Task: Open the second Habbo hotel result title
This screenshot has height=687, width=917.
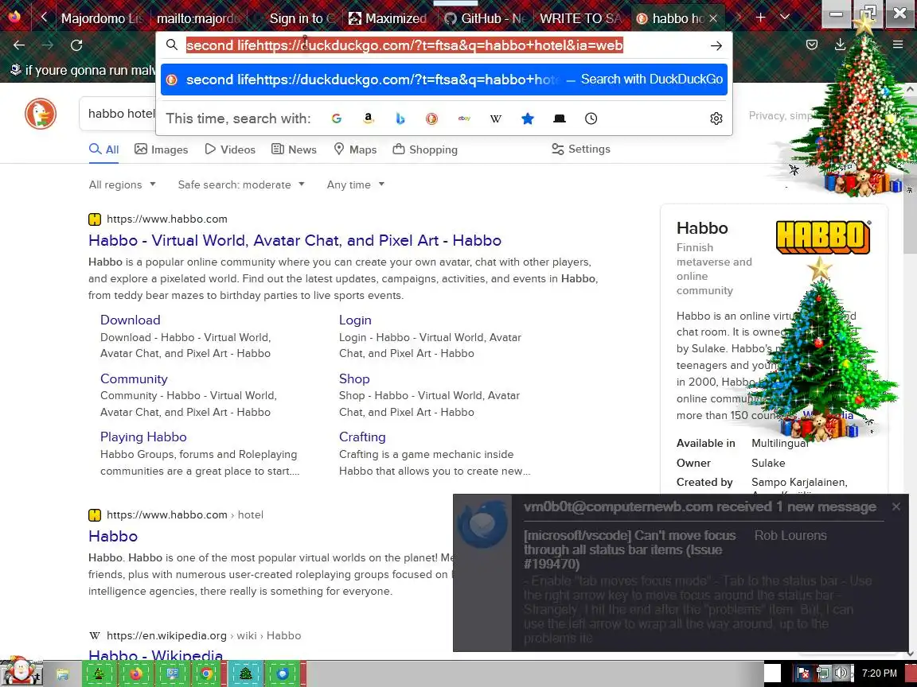Action: coord(113,536)
